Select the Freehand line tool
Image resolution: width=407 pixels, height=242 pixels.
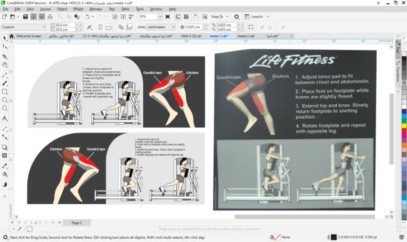pos(4,75)
